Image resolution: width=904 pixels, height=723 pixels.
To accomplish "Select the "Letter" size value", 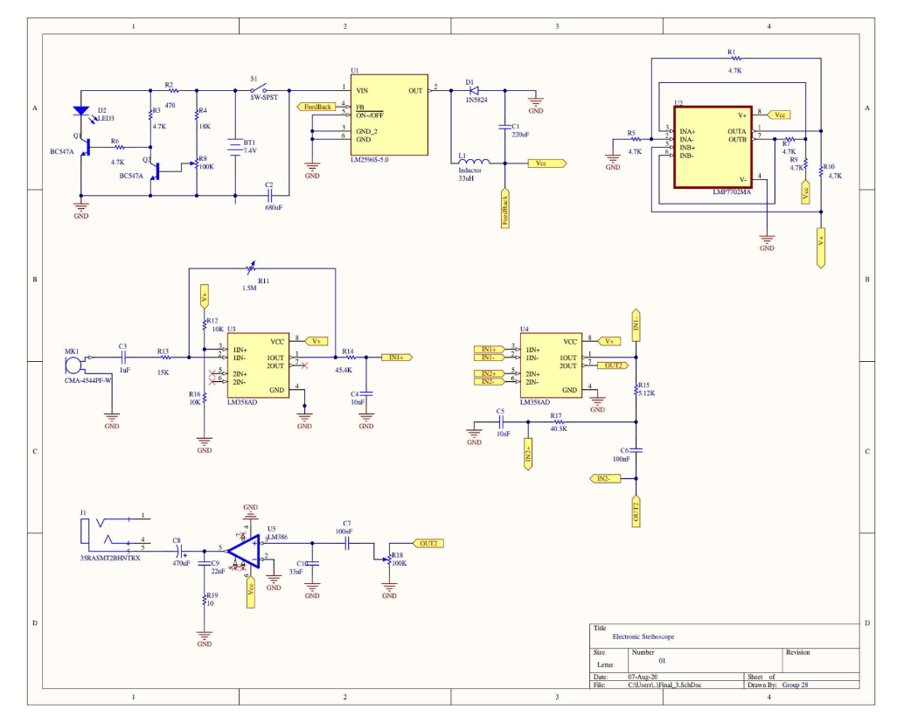I will pyautogui.click(x=605, y=664).
